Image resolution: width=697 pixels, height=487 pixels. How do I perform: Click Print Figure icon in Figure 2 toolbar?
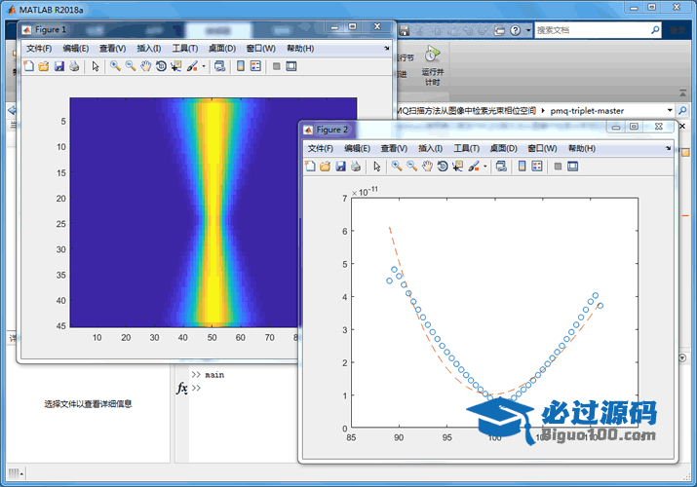(356, 166)
